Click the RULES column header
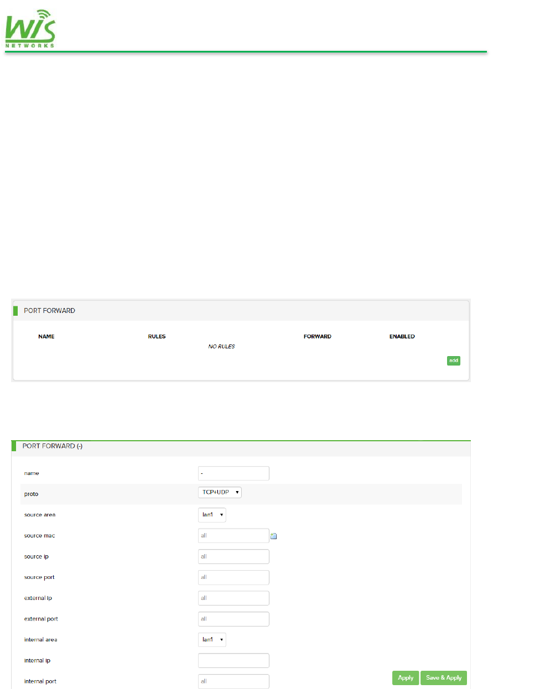 click(x=157, y=336)
